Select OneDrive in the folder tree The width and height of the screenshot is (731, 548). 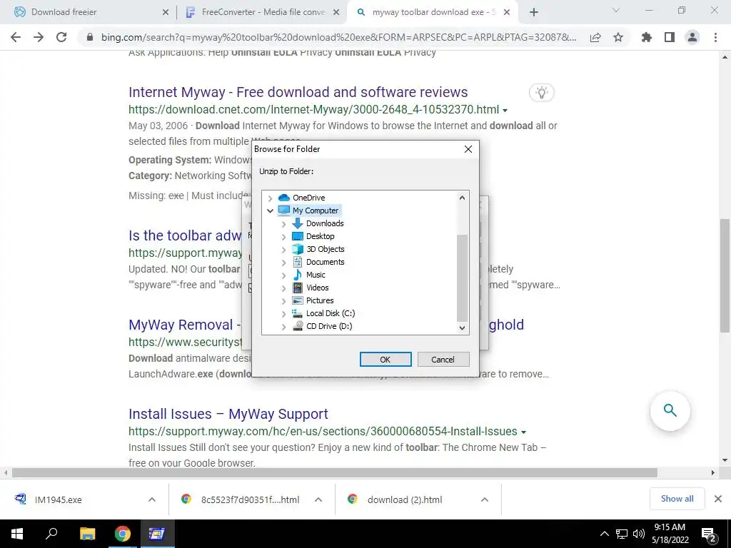point(308,198)
